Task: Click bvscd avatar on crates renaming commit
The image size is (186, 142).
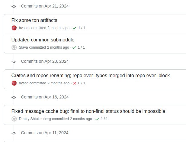Action: coord(14,83)
